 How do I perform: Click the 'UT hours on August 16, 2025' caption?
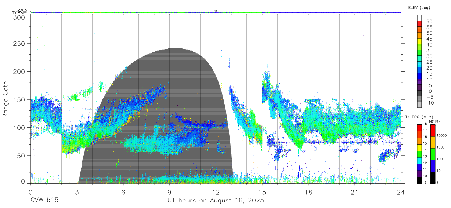point(216,200)
